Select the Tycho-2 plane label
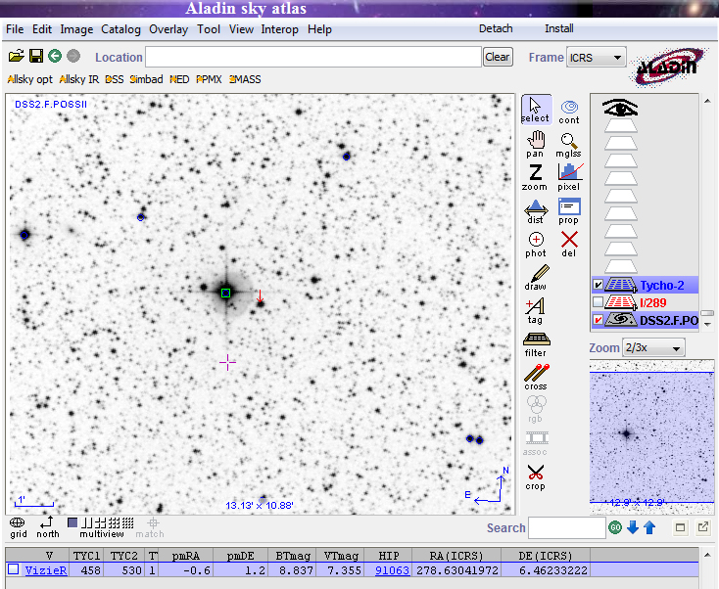 [x=661, y=286]
